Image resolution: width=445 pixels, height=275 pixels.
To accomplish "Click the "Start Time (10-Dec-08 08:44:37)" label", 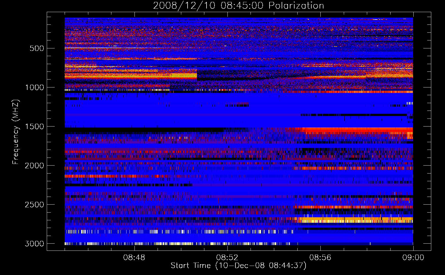I will coord(238,266).
